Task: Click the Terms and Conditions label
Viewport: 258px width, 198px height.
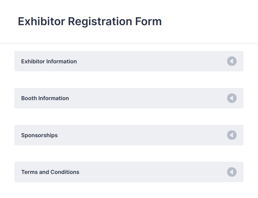Action: point(50,172)
